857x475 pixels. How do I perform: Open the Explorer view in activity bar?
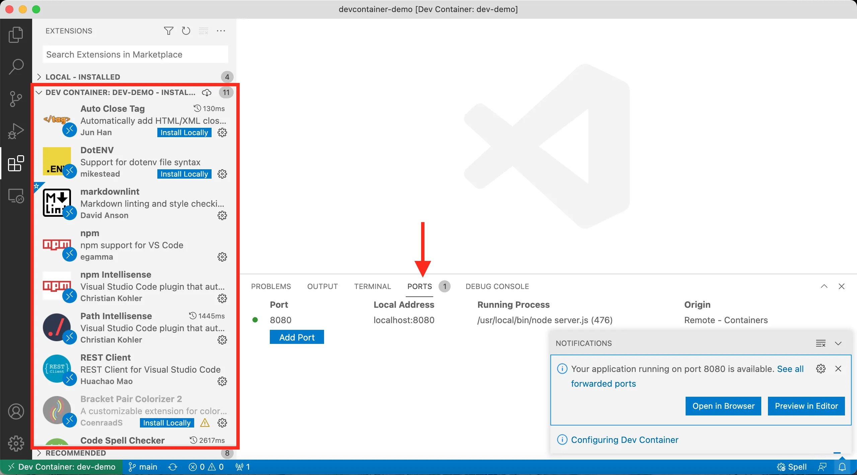click(16, 34)
